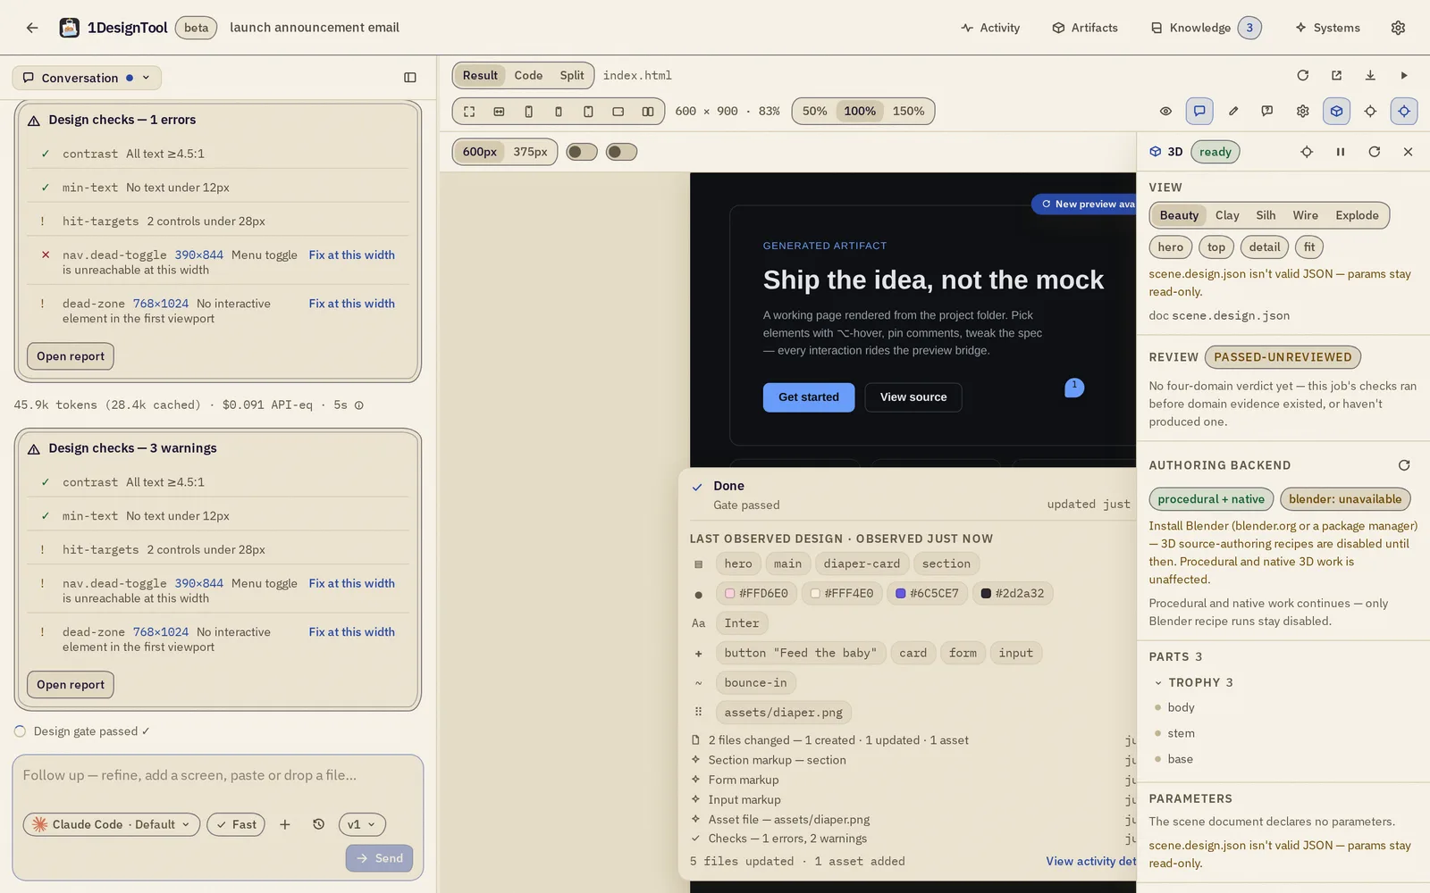Download the artifact
This screenshot has height=893, width=1430.
(1370, 75)
